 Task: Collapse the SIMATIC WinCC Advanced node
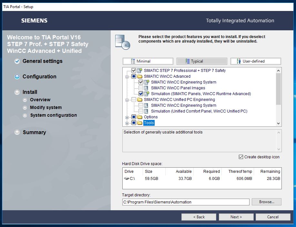pos(127,77)
